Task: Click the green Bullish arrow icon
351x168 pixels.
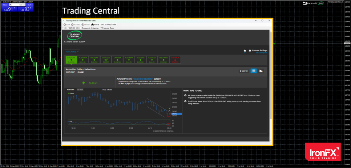Action: [x=84, y=83]
